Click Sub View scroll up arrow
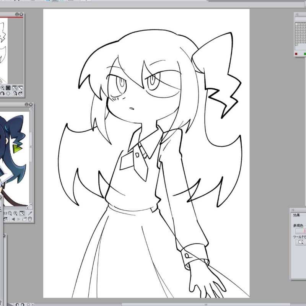306x306 pixels. tap(31, 109)
